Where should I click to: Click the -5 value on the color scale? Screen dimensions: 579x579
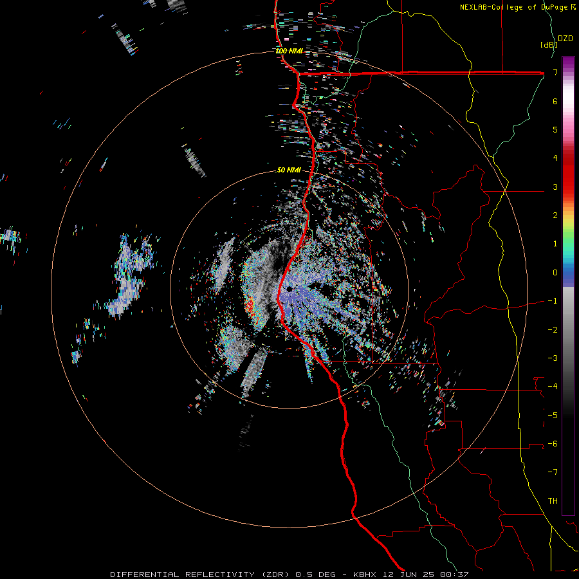pyautogui.click(x=553, y=416)
